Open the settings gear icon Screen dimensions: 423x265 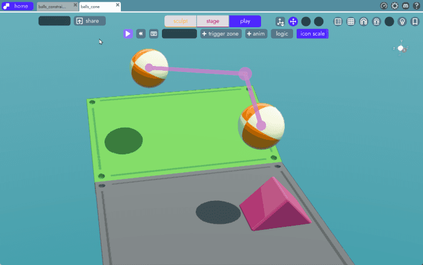click(395, 6)
